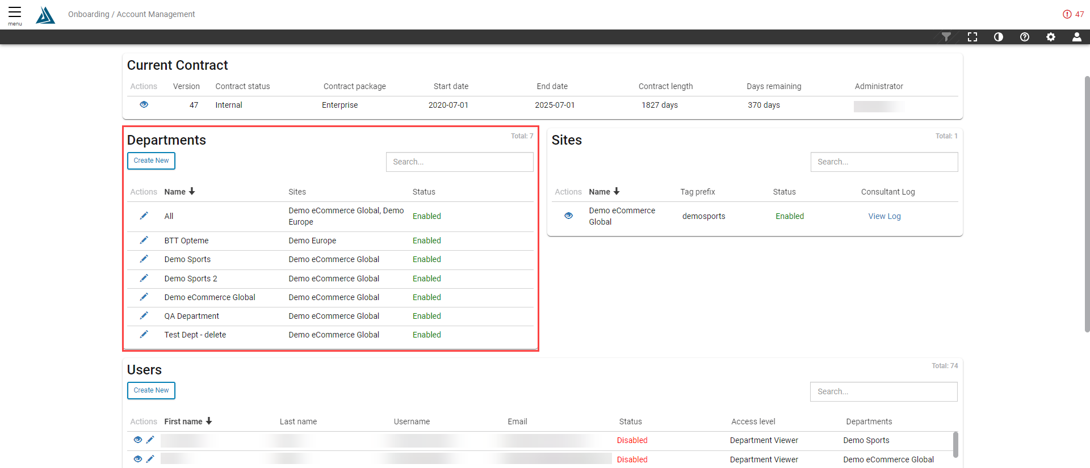Toggle fullscreen mode icon
The height and width of the screenshot is (468, 1090).
972,37
